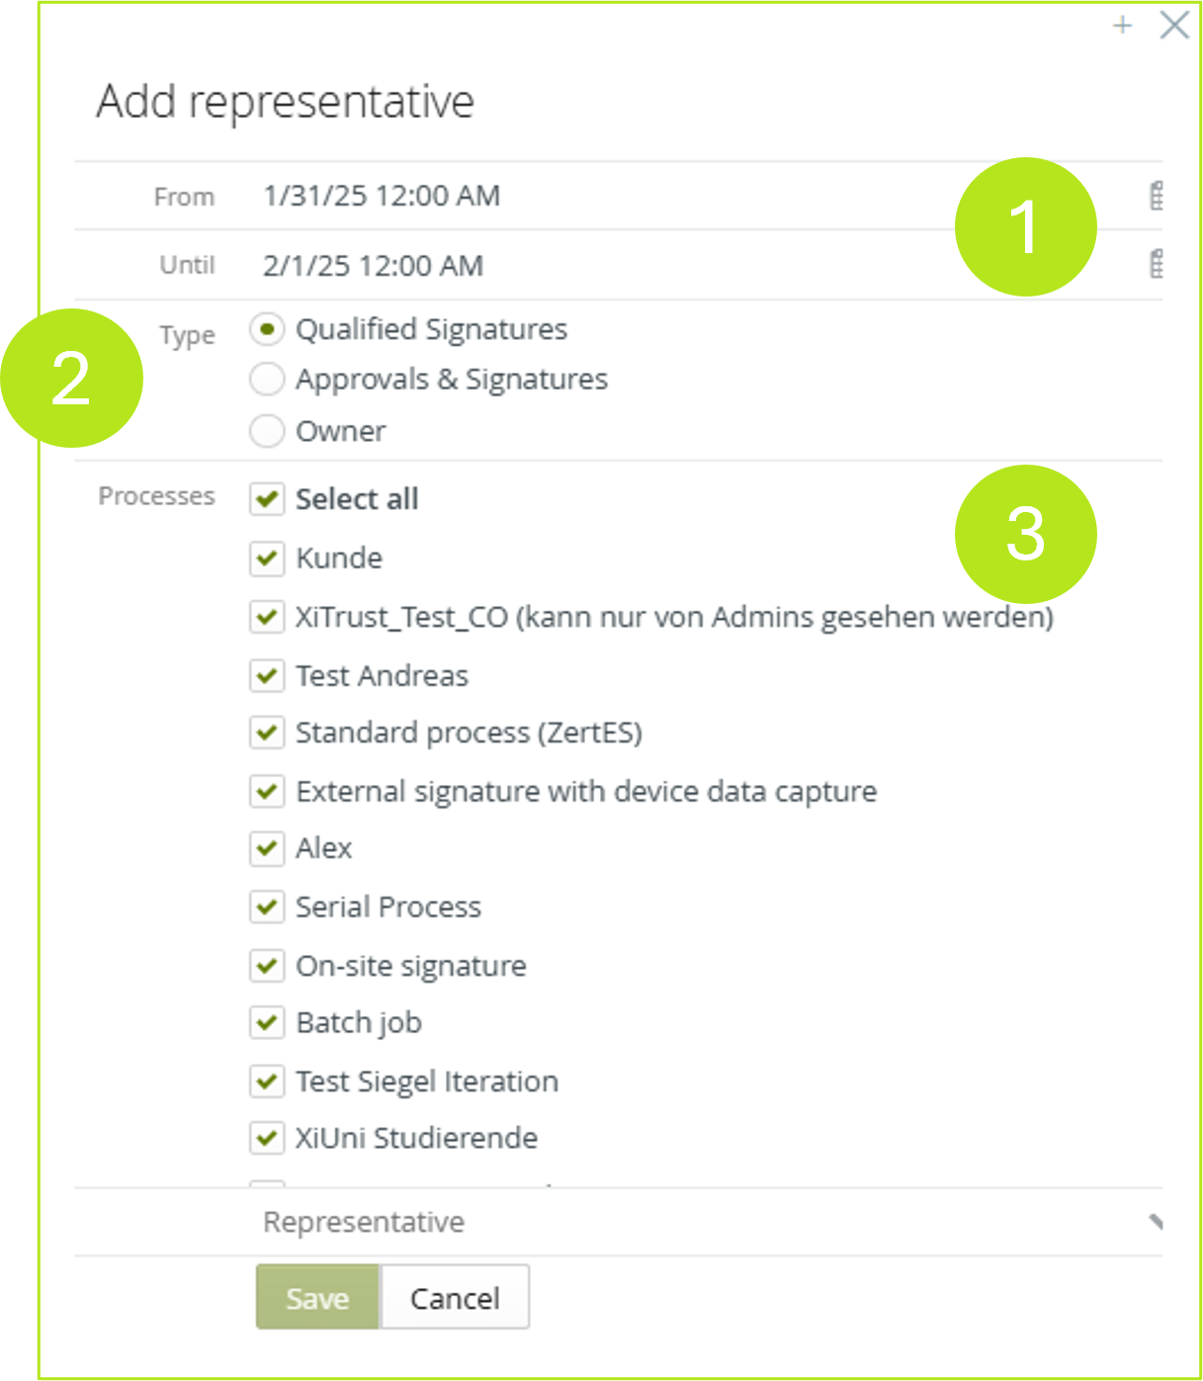
Task: Close the Add representative dialog
Action: [1173, 25]
